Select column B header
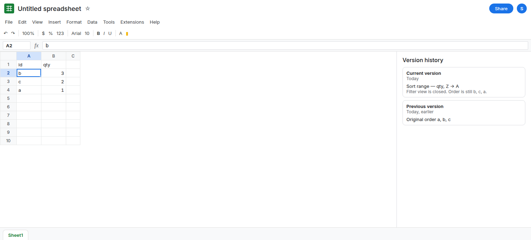531x240 pixels. [53, 56]
